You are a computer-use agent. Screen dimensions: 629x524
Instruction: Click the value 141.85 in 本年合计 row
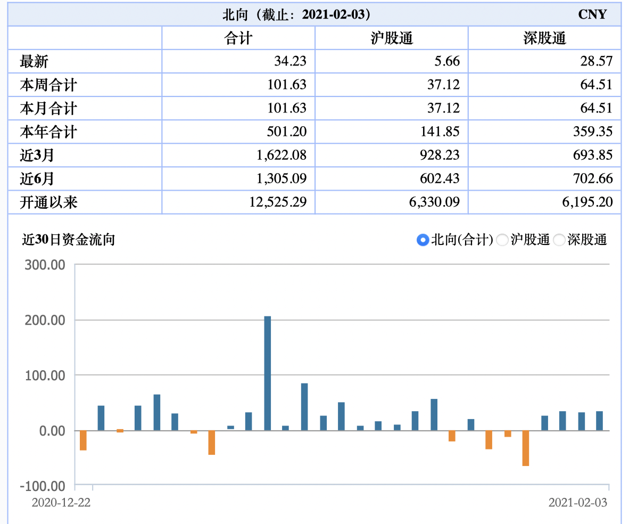pos(440,132)
